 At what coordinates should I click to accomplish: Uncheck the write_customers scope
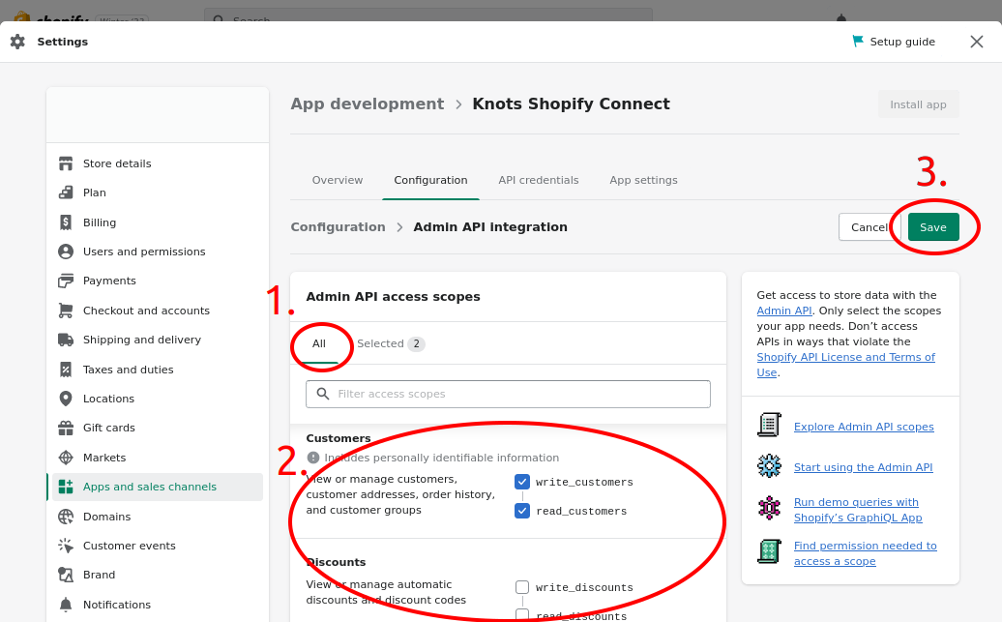(x=522, y=482)
